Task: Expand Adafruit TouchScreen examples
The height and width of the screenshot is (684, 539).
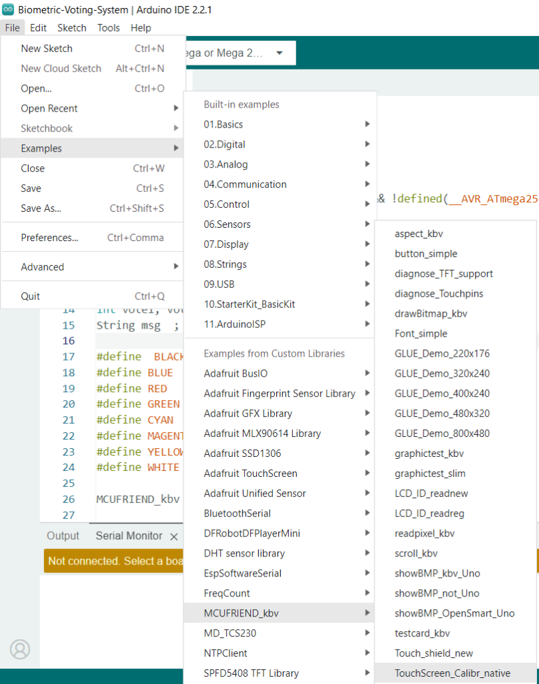Action: point(280,474)
